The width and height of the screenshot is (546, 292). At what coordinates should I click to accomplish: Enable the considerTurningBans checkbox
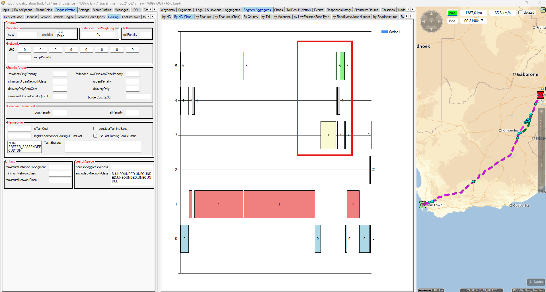pyautogui.click(x=95, y=129)
